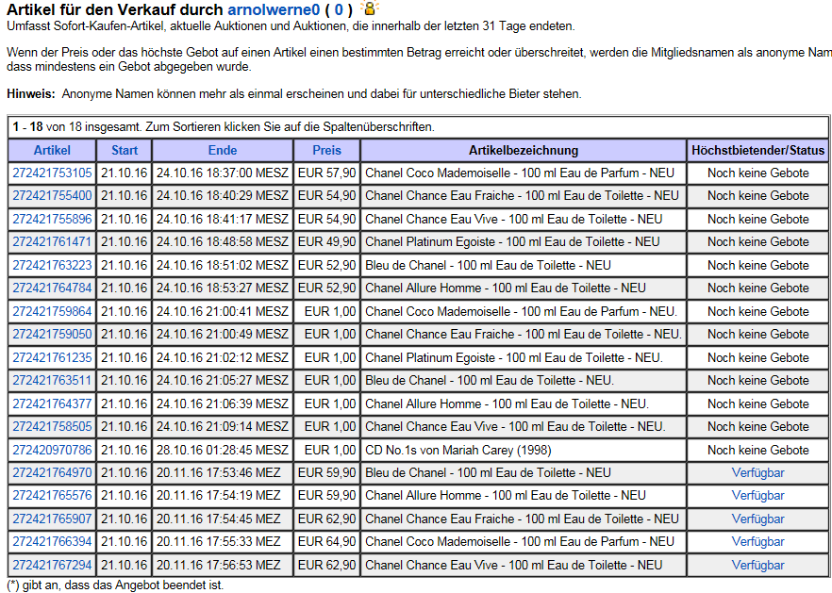Screen dimensions: 832x593
Task: Open item number 272421765907
Action: coord(52,519)
